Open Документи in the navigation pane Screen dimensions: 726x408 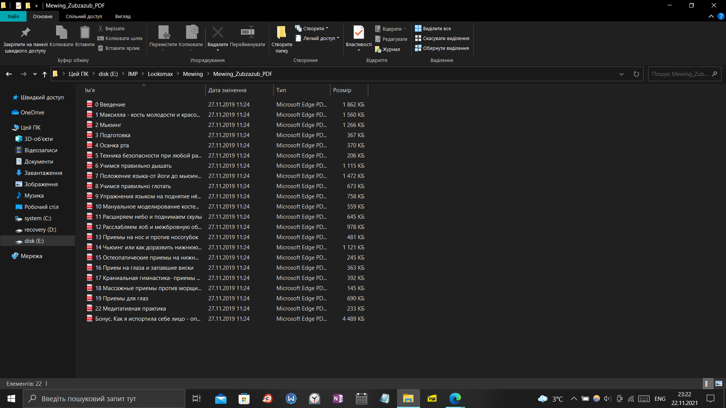[x=39, y=162]
